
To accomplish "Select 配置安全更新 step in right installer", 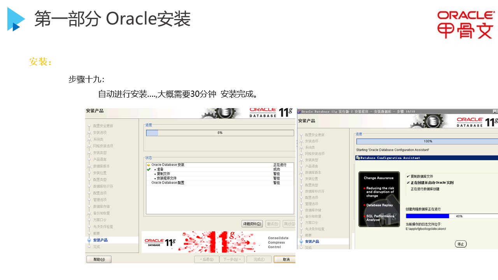I will click(x=315, y=135).
